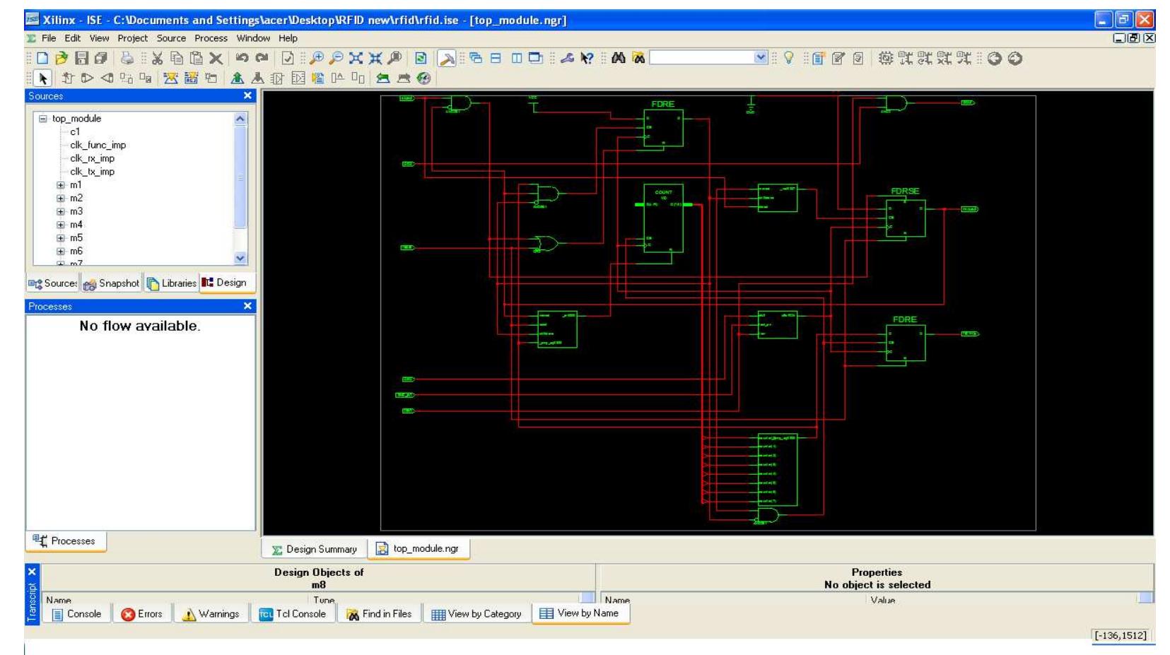Click the Zoom to Full View icon
The width and height of the screenshot is (1170, 655).
pyautogui.click(x=356, y=59)
